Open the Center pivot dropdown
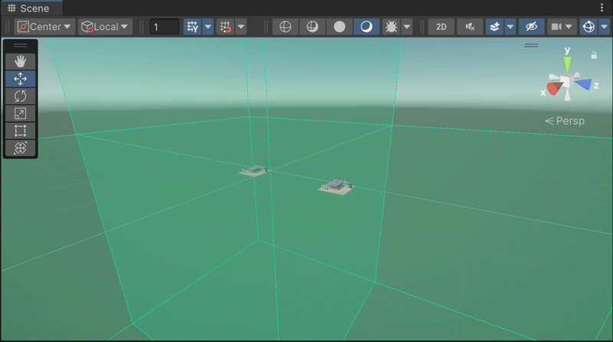613x342 pixels. pyautogui.click(x=45, y=27)
